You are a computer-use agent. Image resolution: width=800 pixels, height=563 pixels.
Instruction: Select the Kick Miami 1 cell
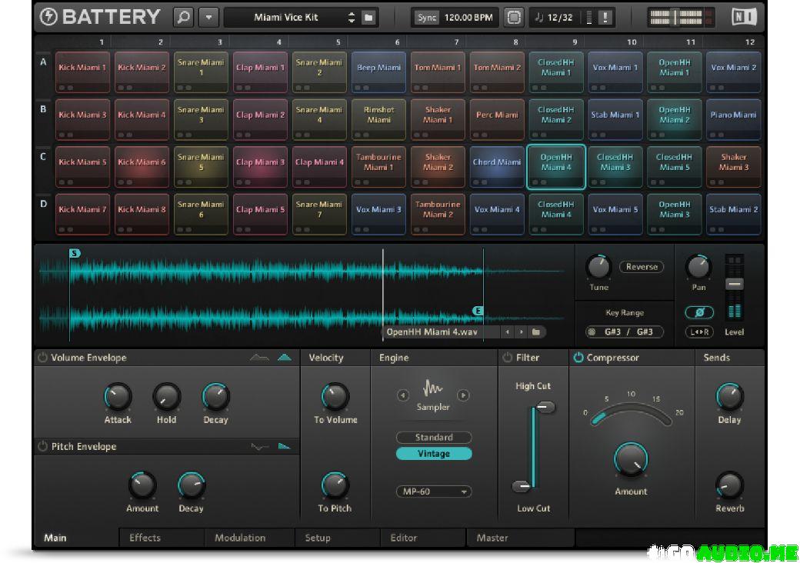coord(82,72)
